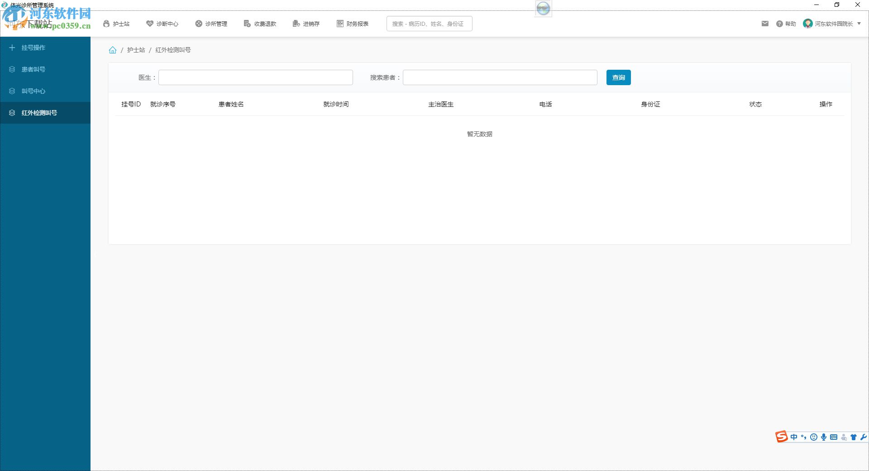Open the 诊所管理 menu
The image size is (869, 471).
click(x=211, y=24)
